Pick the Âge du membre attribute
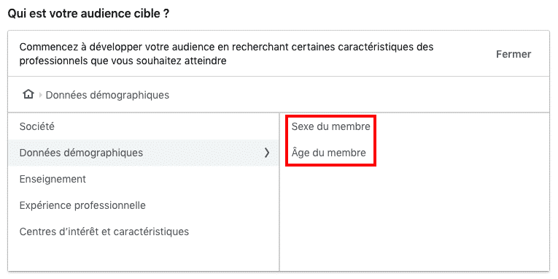558x279 pixels. pyautogui.click(x=328, y=153)
